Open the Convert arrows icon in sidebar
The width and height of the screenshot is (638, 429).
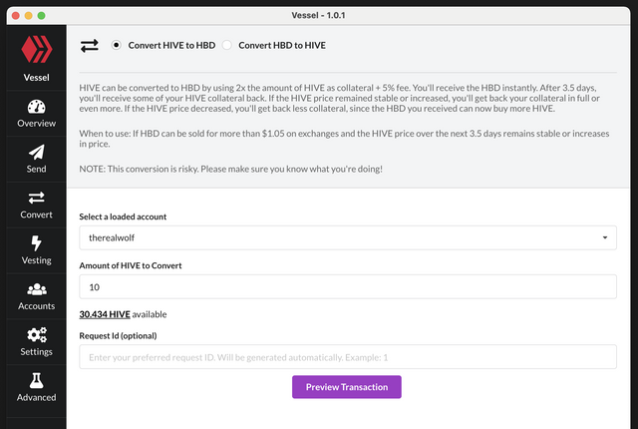tap(37, 198)
